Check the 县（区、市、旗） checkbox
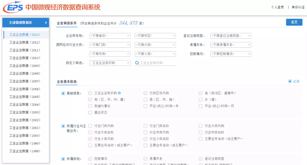This screenshot has width=307, height=165. point(145,99)
